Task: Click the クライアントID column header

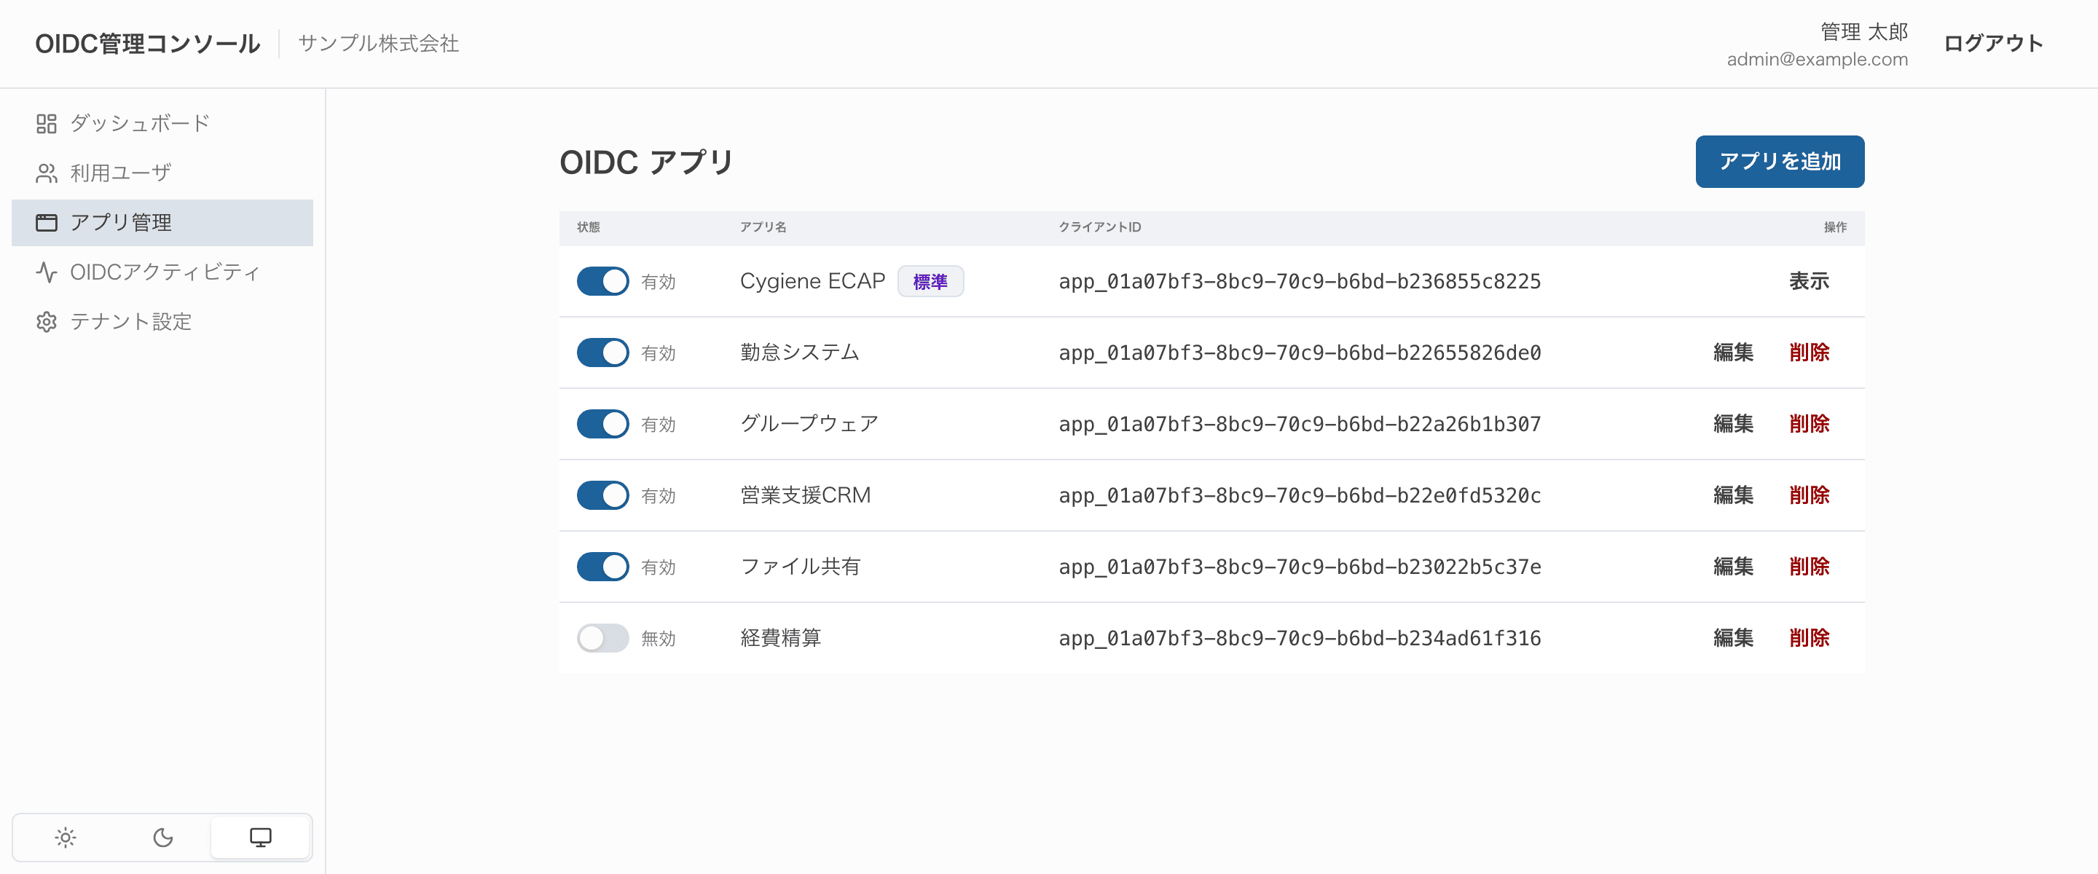Action: (1099, 227)
